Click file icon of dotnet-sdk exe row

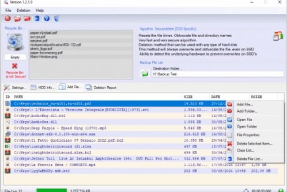pos(8,134)
